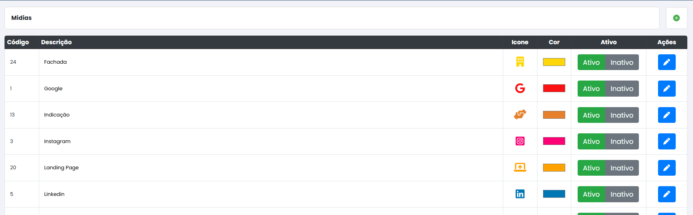The height and width of the screenshot is (215, 693).
Task: Mark Linkedin as Inativo
Action: pos(622,194)
